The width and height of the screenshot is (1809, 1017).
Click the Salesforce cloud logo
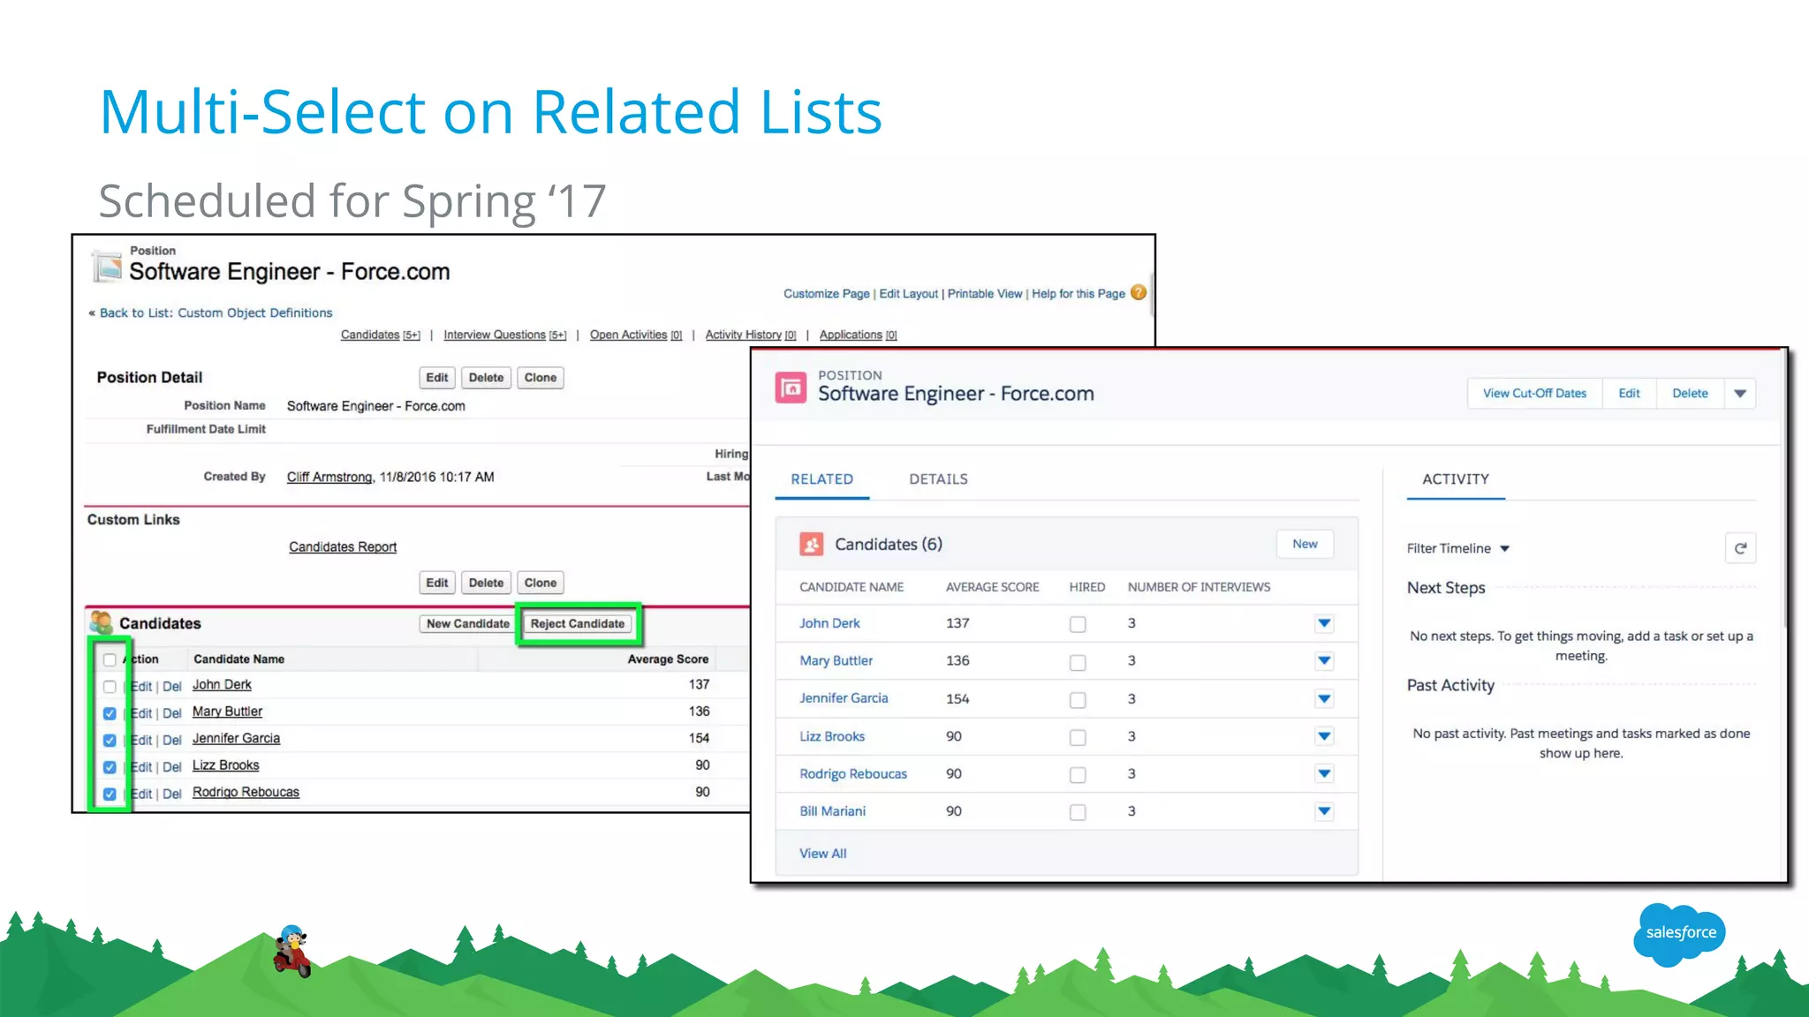click(1680, 933)
